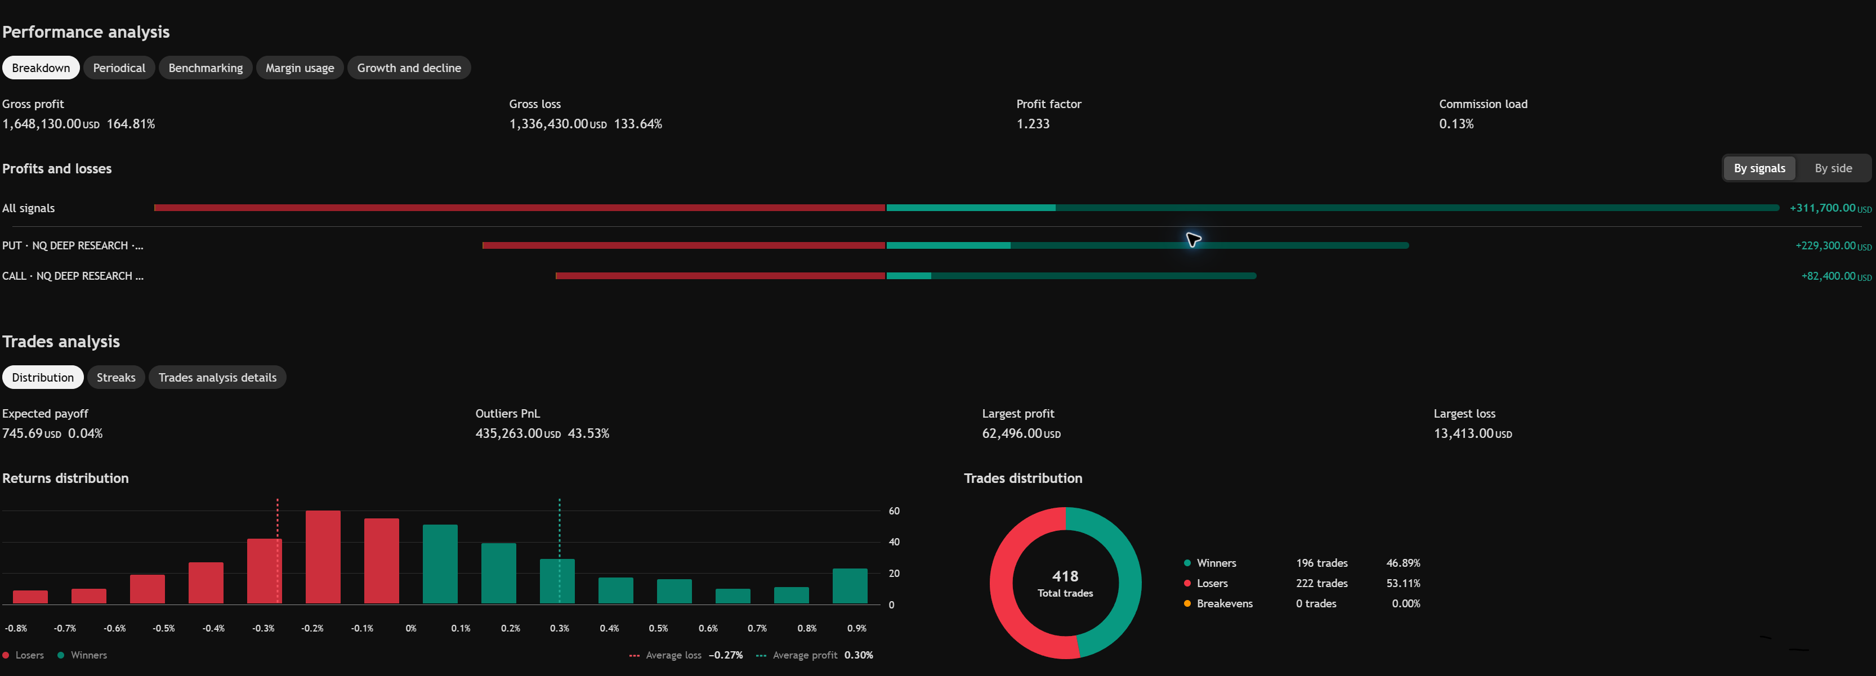Click the green histogram bar at 0.9%
The image size is (1876, 676).
850,586
